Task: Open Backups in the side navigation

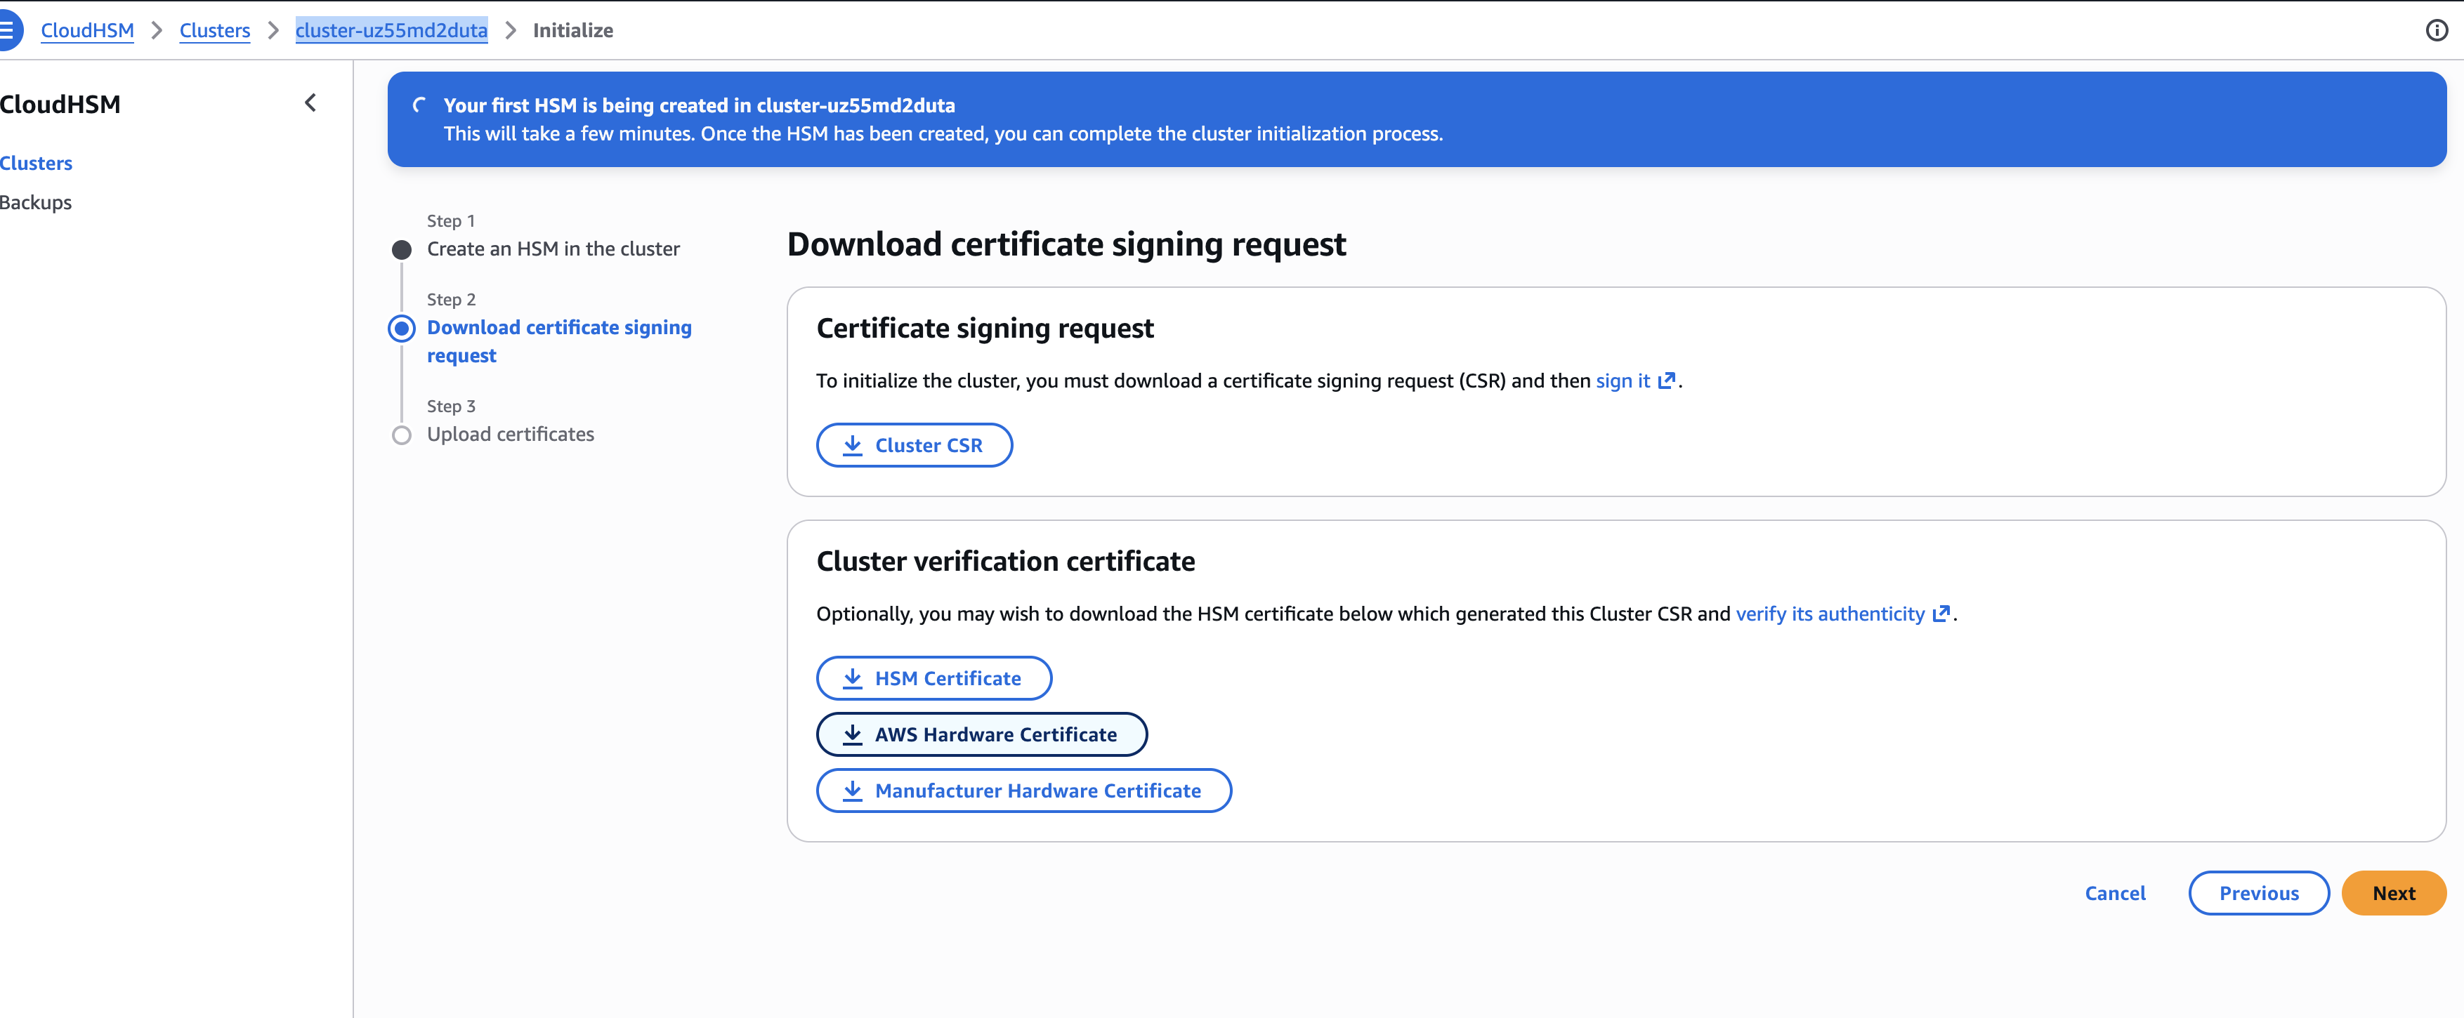Action: point(37,203)
